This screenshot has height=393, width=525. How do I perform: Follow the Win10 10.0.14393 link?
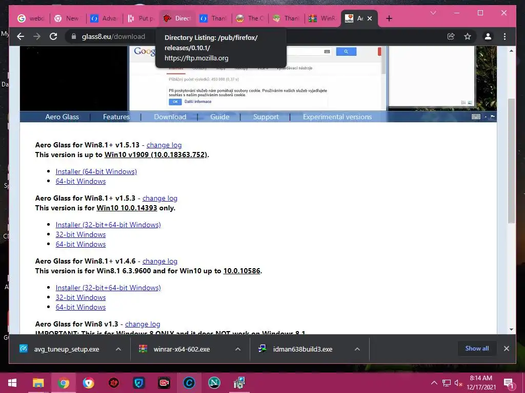127,208
